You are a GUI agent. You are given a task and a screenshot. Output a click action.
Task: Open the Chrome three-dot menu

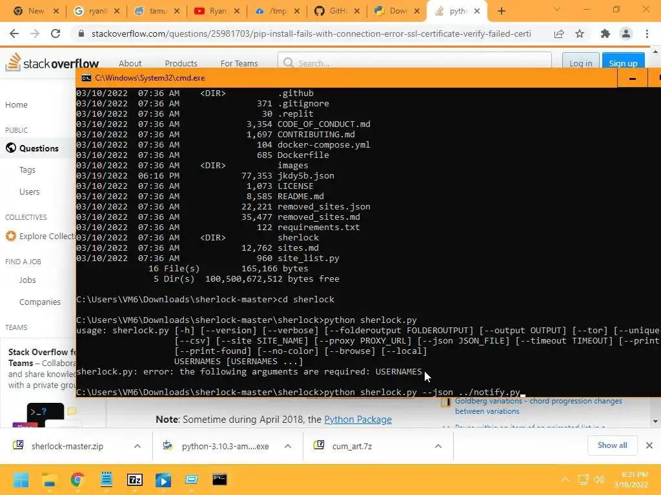647,34
